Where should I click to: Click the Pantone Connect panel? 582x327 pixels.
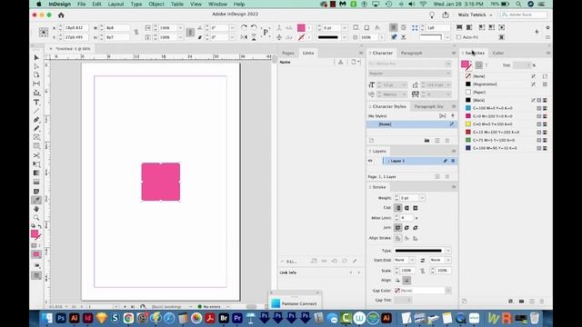295,303
